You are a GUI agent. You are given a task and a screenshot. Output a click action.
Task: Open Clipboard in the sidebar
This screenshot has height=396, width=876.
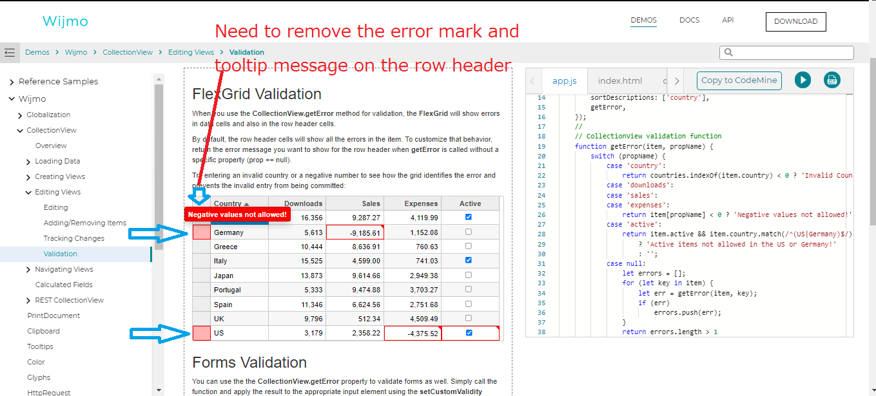[43, 331]
